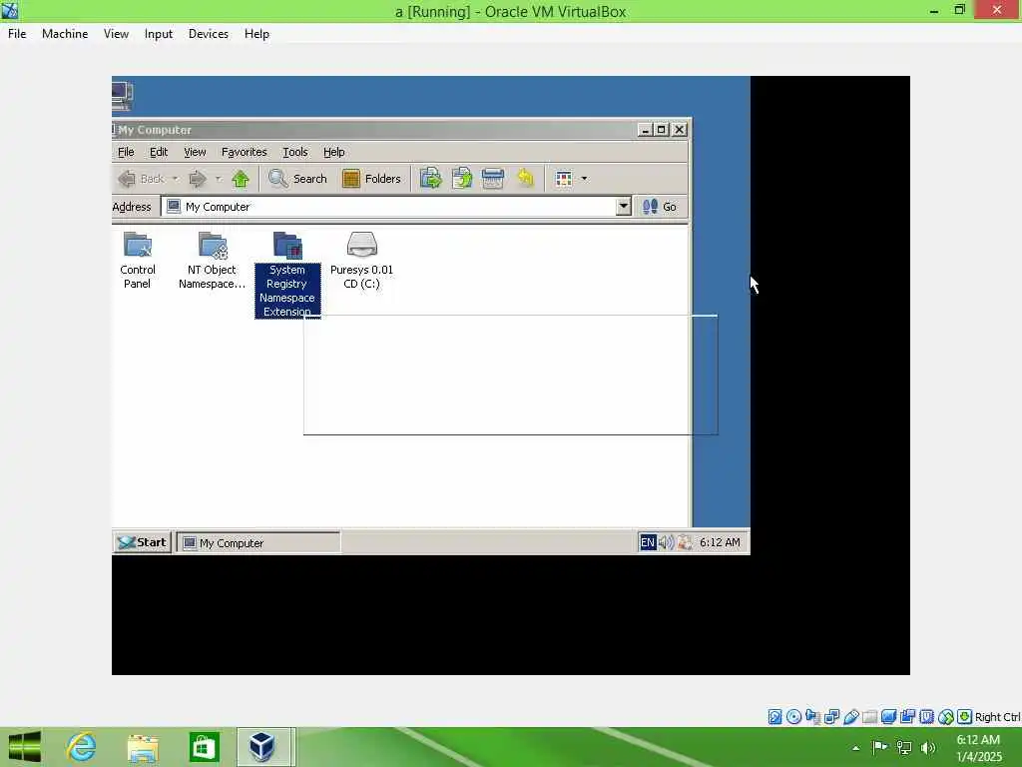Click the Views toolbar icon

coord(564,179)
